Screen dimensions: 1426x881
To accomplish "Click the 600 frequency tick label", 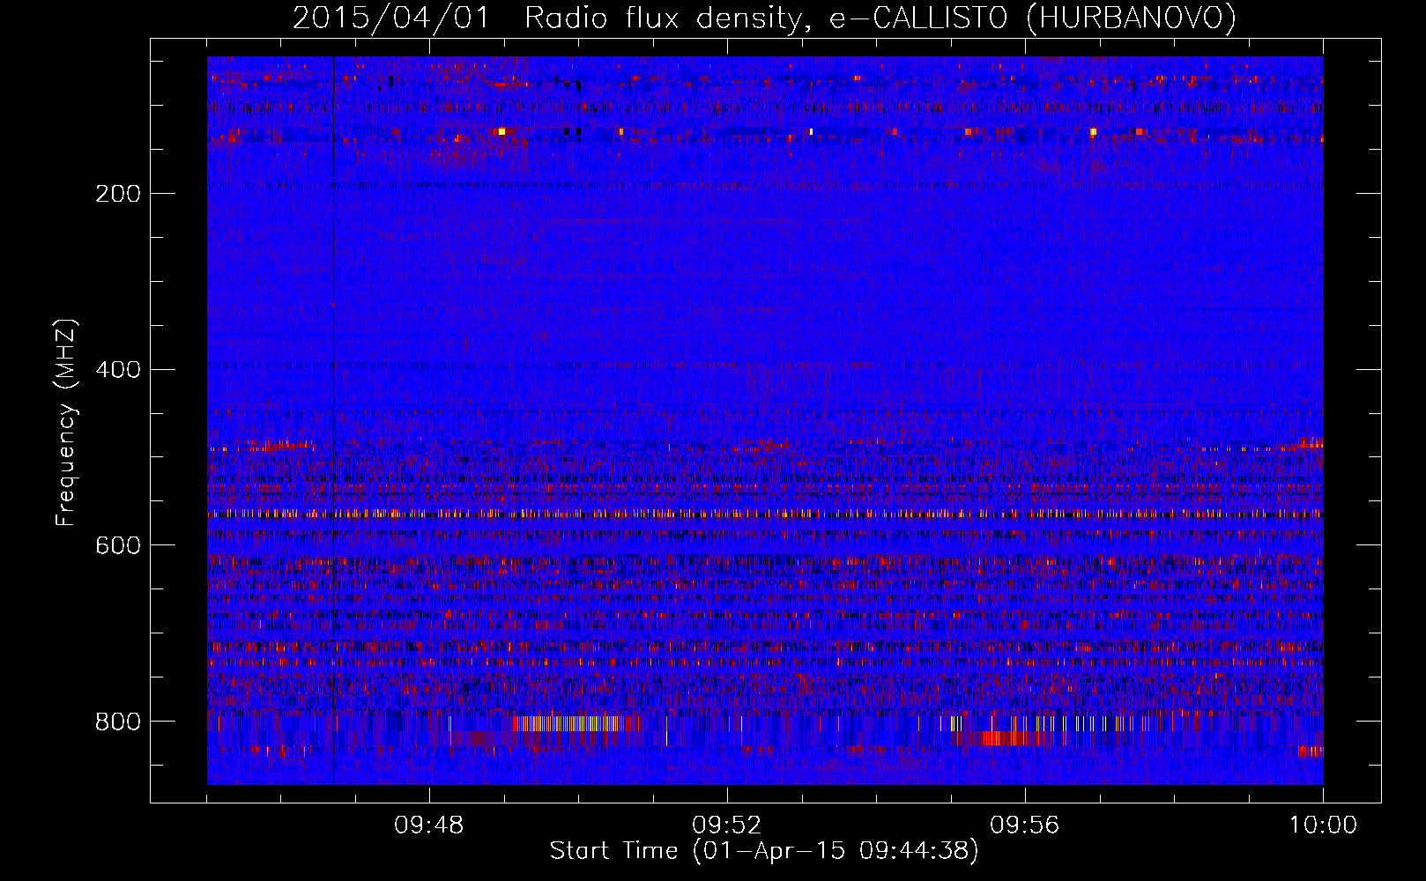I will click(x=118, y=546).
